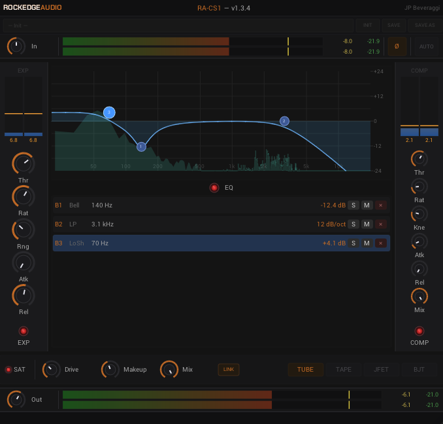Screen dimensions: 443x424
Task: Open the LoSh filter type of B3
Action: point(76,243)
